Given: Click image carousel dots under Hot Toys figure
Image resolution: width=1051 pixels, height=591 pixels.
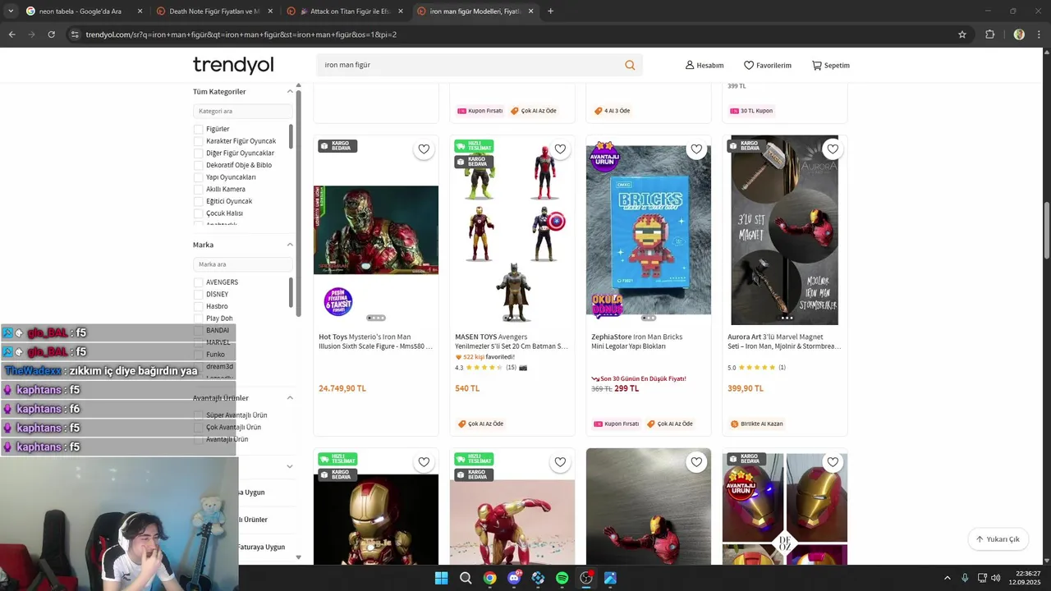Looking at the screenshot, I should [375, 318].
